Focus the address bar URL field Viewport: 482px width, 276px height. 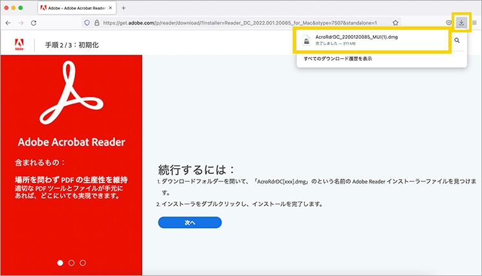[240, 23]
